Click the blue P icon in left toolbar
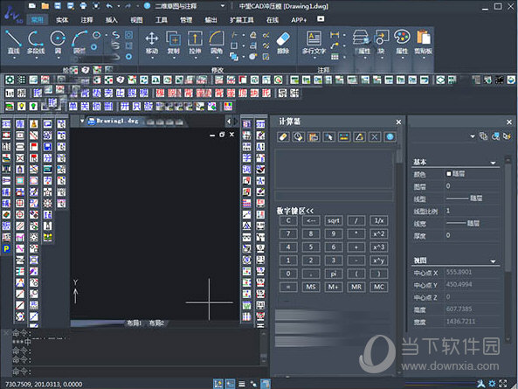This screenshot has height=389, width=518. [6, 249]
